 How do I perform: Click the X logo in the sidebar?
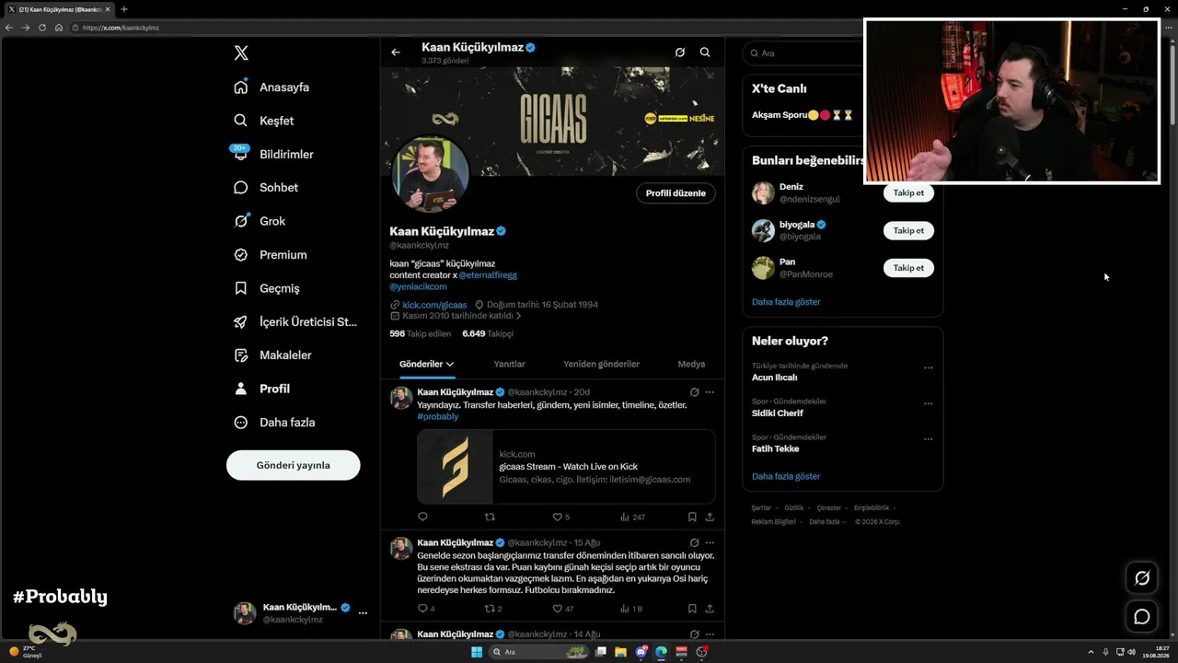tap(241, 53)
